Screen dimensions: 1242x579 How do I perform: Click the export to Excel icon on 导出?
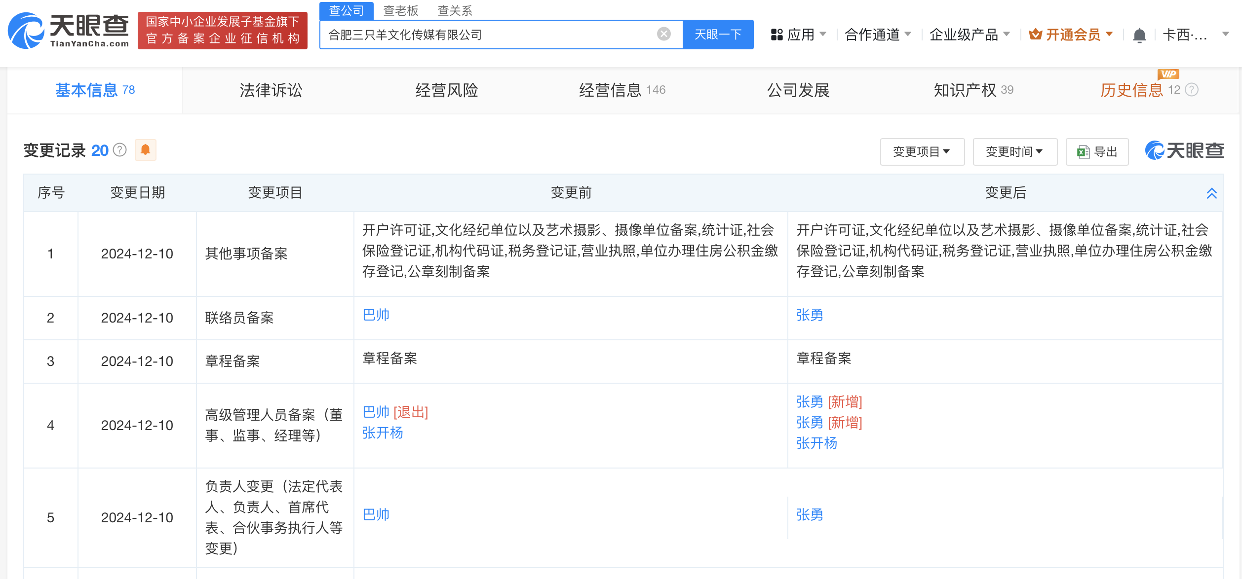point(1083,151)
